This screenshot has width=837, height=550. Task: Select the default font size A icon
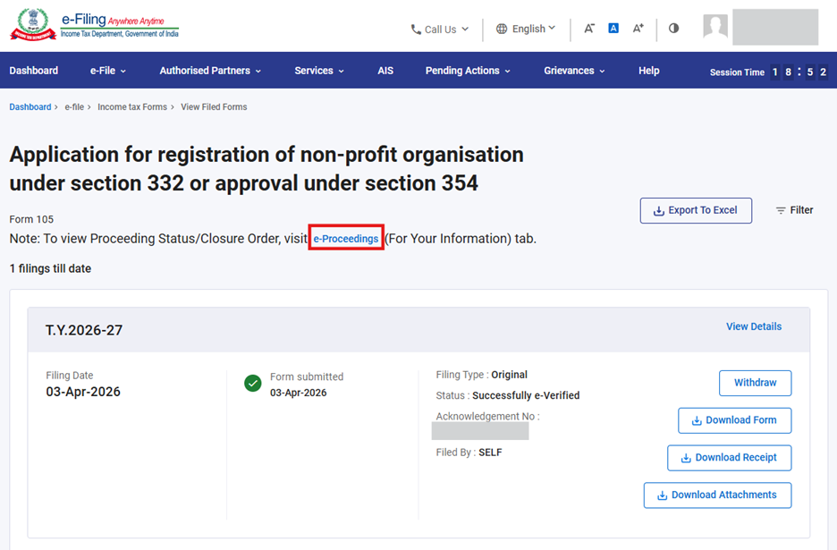(x=613, y=29)
